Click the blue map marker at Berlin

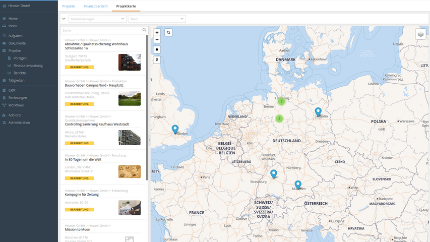click(x=318, y=111)
